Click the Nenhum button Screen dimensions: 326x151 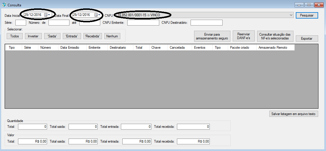tap(112, 36)
